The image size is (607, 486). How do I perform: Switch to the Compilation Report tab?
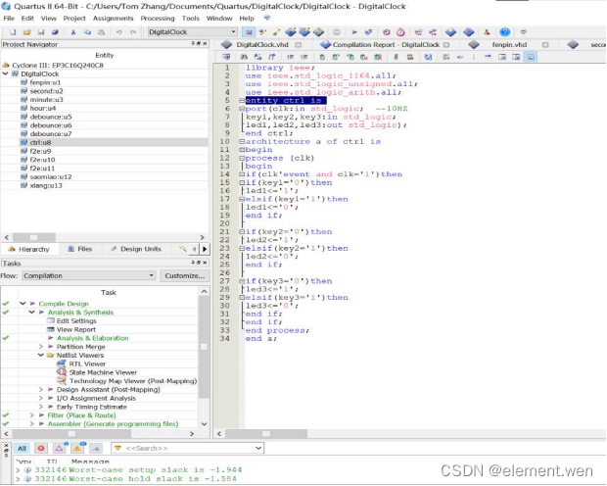pos(386,45)
